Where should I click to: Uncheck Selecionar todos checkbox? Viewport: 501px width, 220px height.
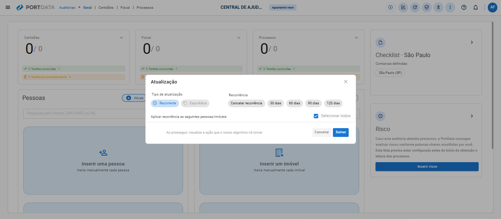(x=316, y=116)
